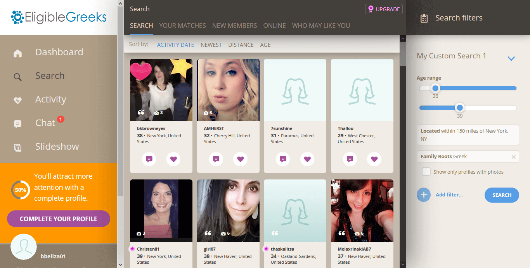Like Thallou with heart icon
This screenshot has height=268, width=530.
(x=374, y=159)
